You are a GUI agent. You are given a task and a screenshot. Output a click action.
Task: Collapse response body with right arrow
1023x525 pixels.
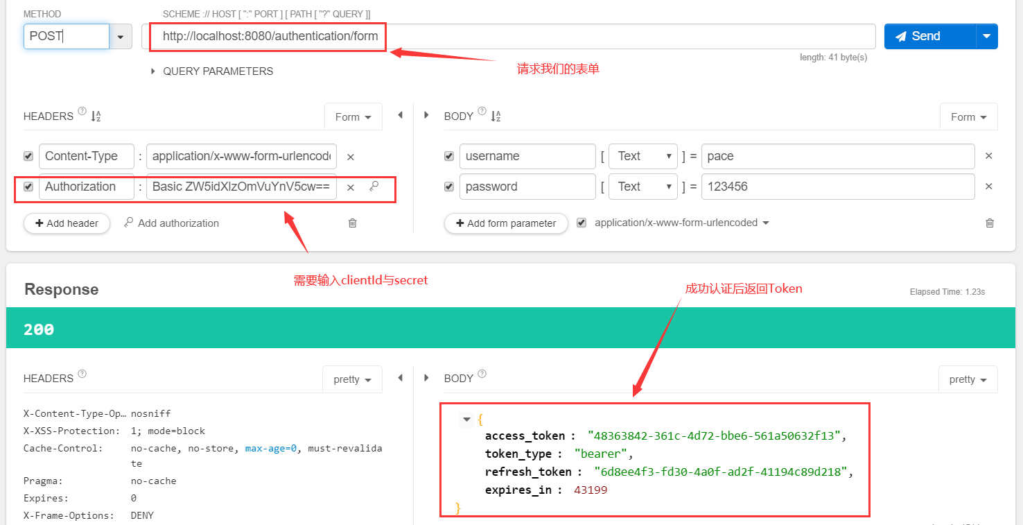tap(426, 378)
